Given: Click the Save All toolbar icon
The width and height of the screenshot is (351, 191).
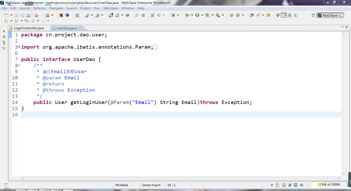Looking at the screenshot, I should click(x=22, y=15).
